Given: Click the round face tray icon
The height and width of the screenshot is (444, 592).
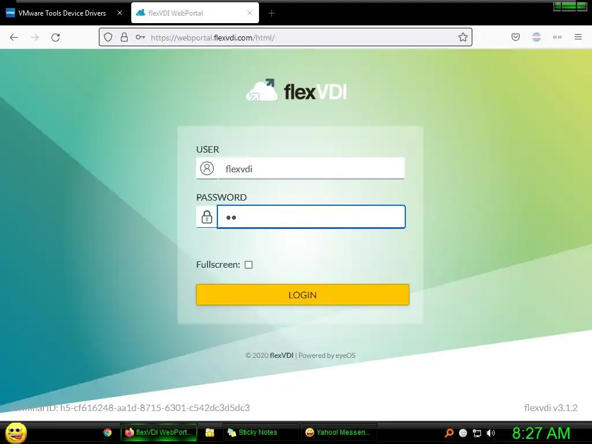Looking at the screenshot, I should pyautogui.click(x=463, y=433).
